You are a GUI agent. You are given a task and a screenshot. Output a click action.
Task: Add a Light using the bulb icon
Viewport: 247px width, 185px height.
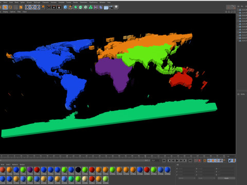pyautogui.click(x=116, y=7)
